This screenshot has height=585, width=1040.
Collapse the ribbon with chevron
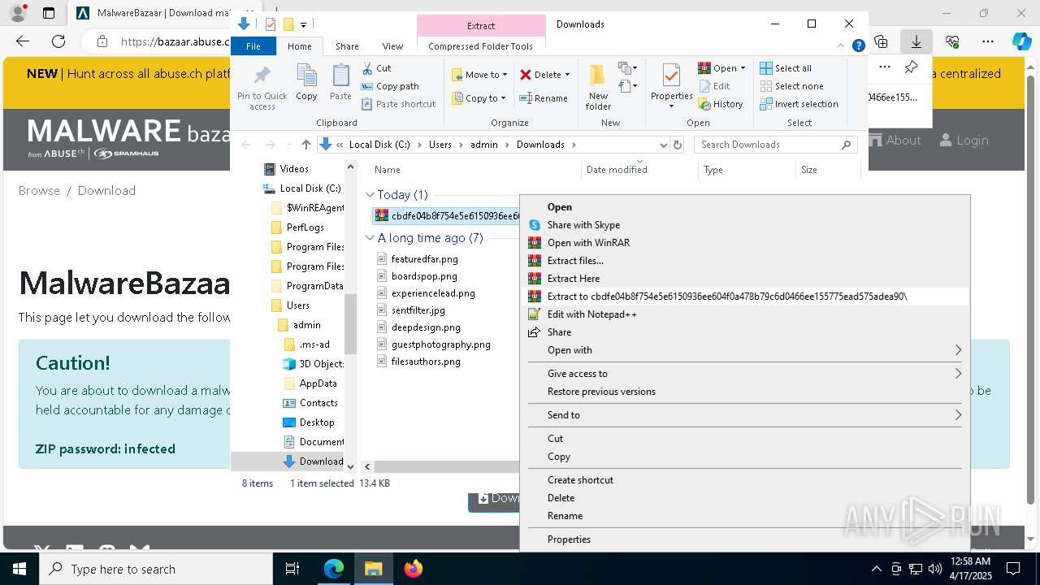point(841,46)
